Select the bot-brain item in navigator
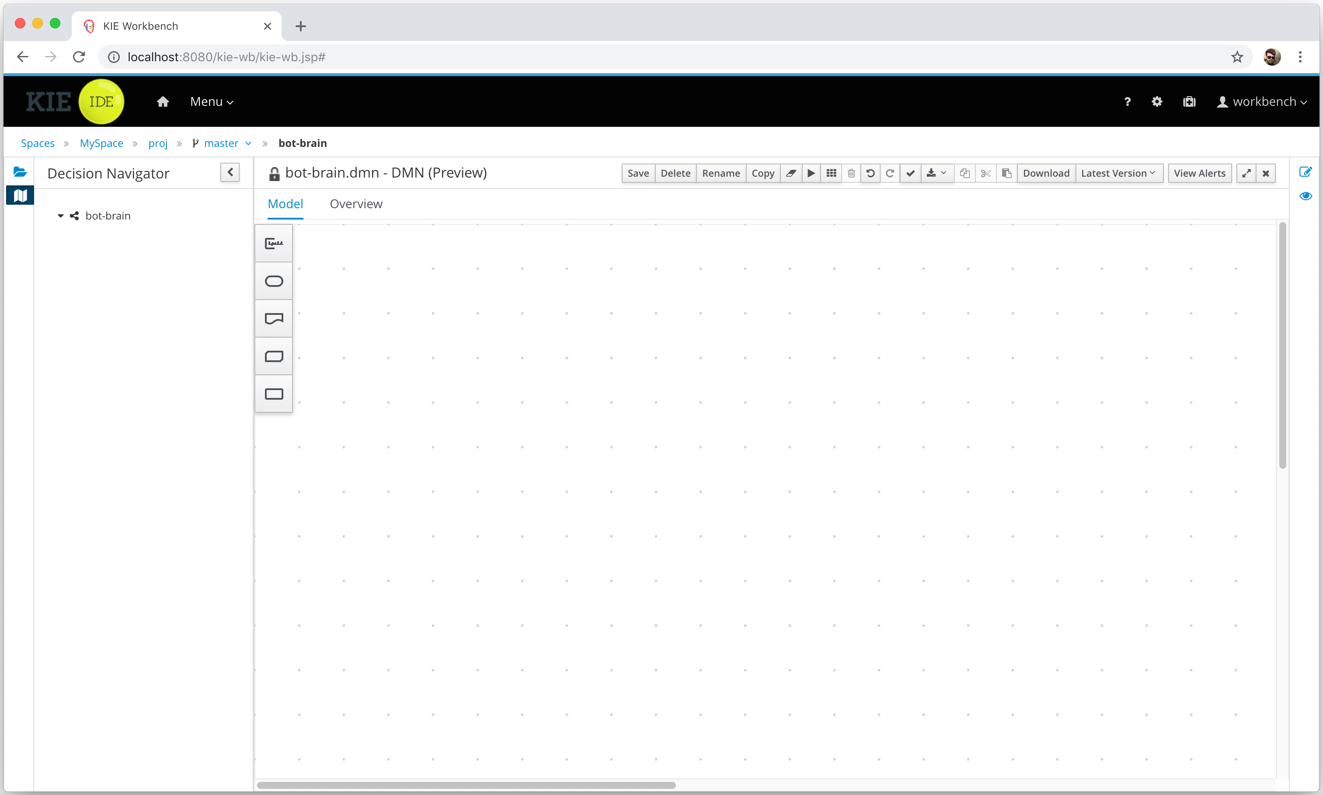The width and height of the screenshot is (1323, 795). (108, 216)
